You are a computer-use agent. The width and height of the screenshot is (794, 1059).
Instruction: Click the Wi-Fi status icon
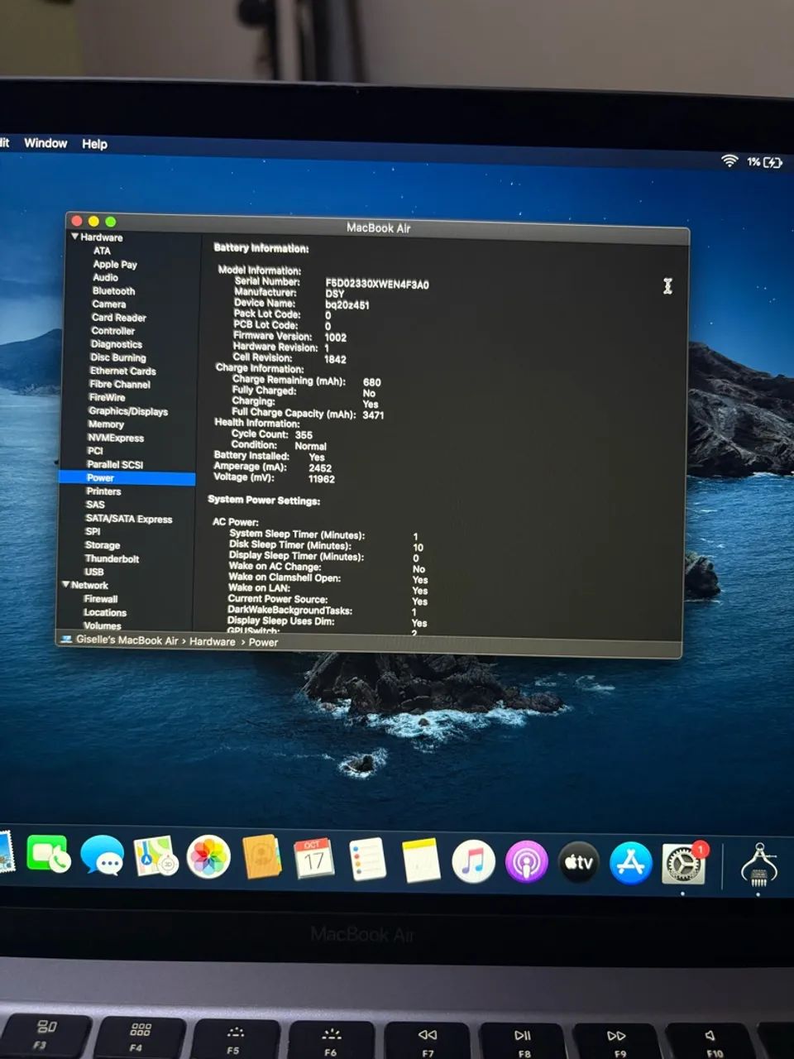click(x=729, y=161)
